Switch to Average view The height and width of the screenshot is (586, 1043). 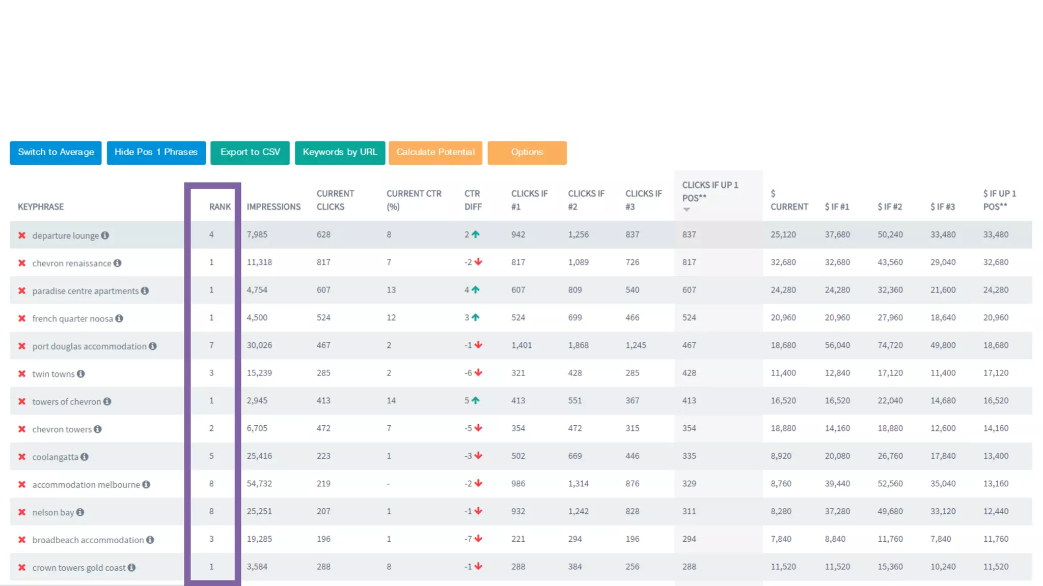pyautogui.click(x=56, y=153)
